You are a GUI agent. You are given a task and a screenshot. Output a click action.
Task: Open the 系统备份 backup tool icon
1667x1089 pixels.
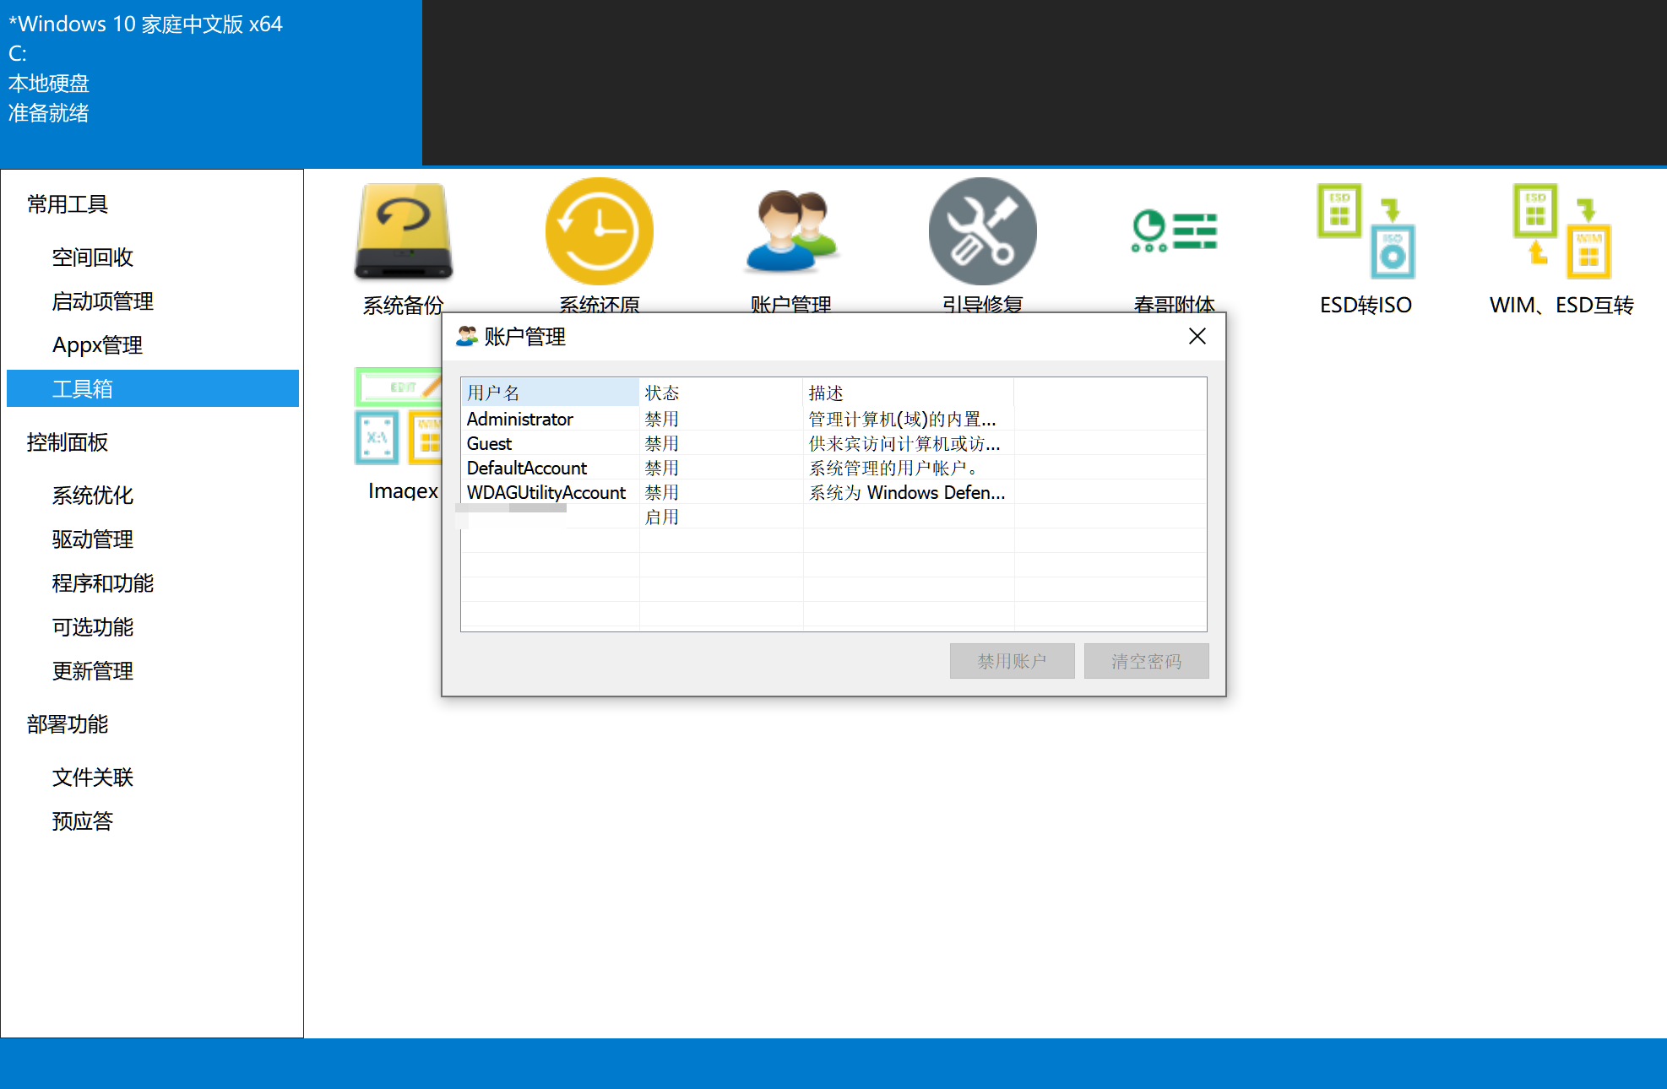click(x=404, y=232)
